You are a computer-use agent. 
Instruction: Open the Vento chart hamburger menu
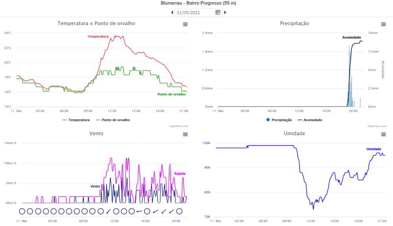[185, 135]
